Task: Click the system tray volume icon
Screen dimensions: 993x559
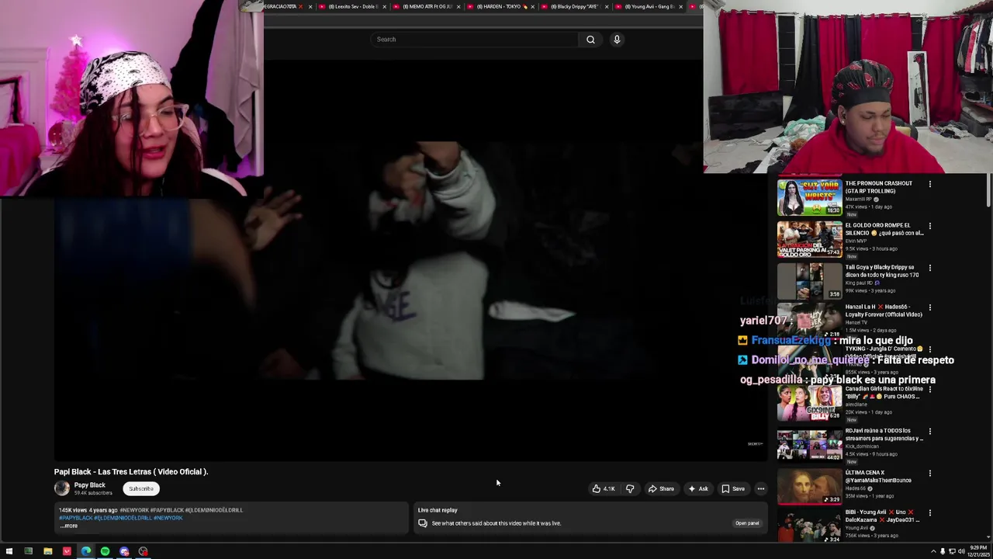Action: 961,552
